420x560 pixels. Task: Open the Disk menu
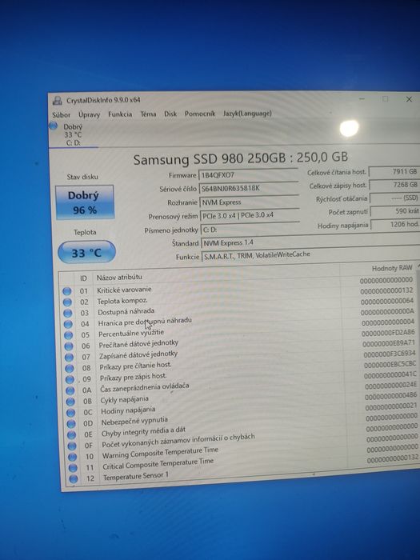(170, 114)
